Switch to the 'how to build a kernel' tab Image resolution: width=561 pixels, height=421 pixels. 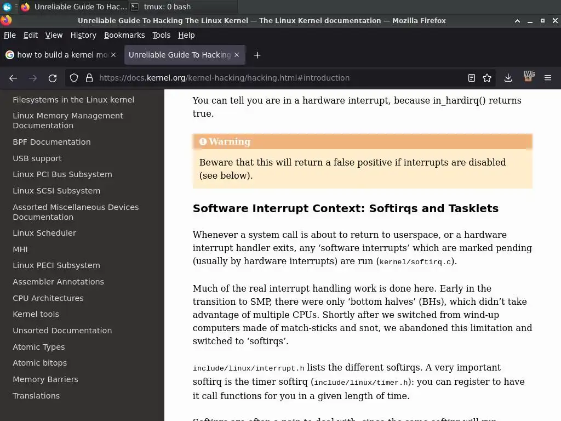[58, 55]
